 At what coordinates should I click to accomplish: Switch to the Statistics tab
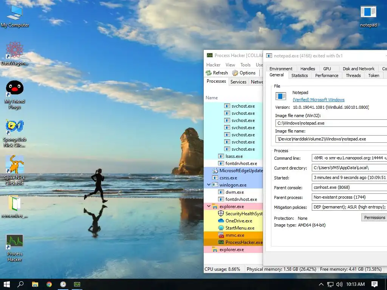click(299, 76)
